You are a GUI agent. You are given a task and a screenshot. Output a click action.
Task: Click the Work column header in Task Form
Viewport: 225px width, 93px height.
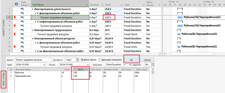[81, 69]
